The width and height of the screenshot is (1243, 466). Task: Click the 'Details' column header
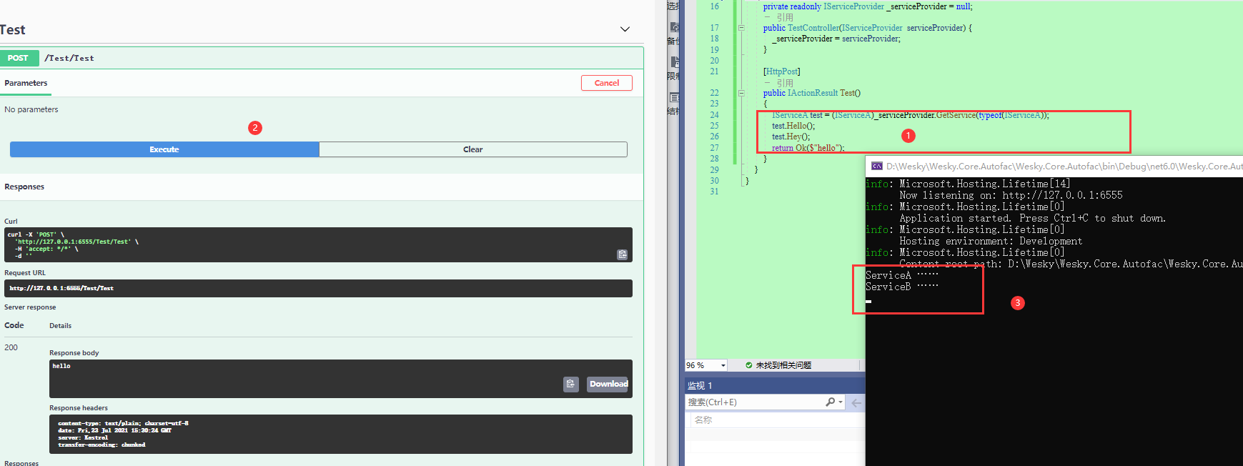[60, 326]
